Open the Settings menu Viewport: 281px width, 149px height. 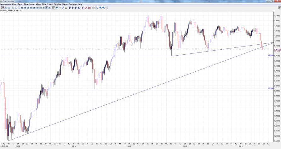point(73,4)
